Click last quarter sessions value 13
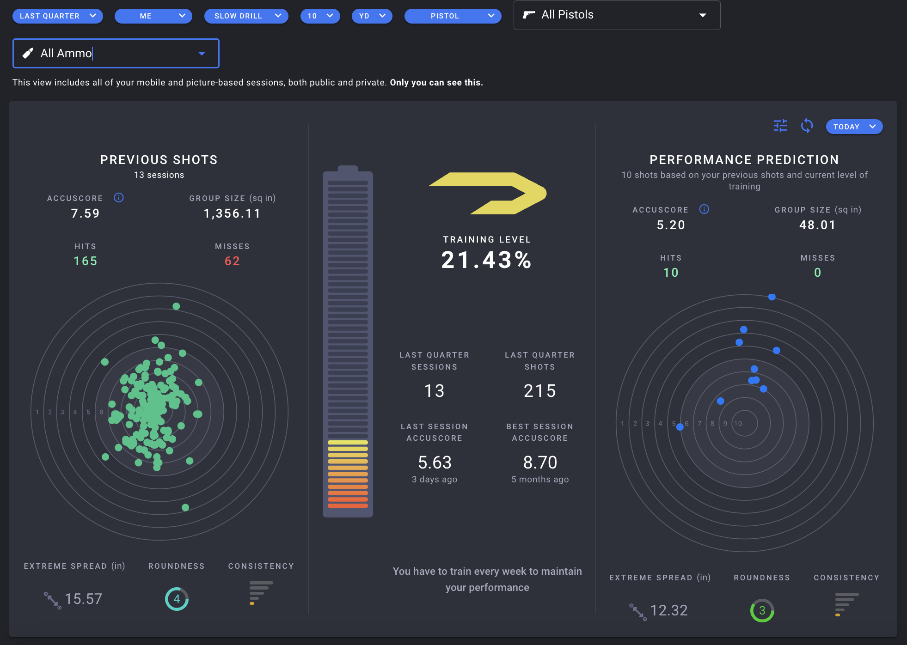The image size is (907, 645). [x=434, y=391]
